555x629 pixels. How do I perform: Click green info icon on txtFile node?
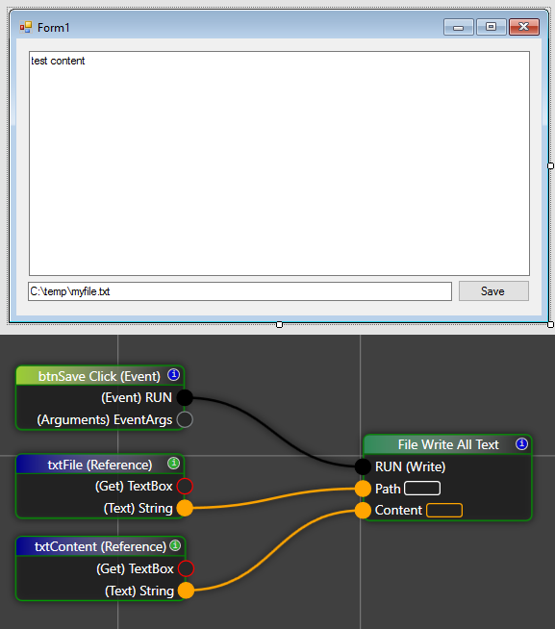click(173, 464)
